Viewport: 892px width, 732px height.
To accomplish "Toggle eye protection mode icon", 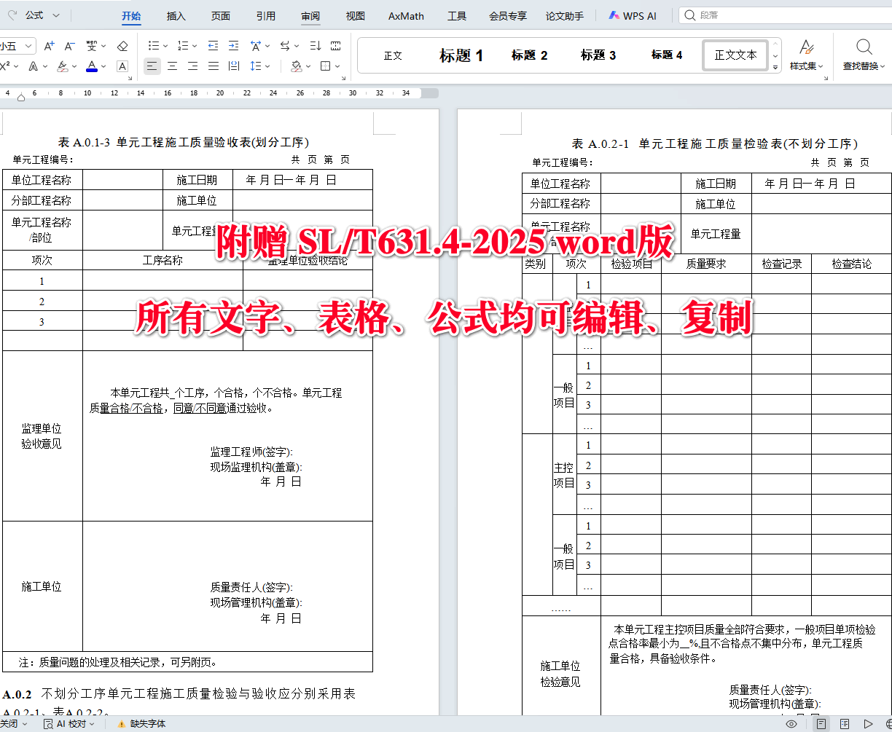I will tap(791, 724).
